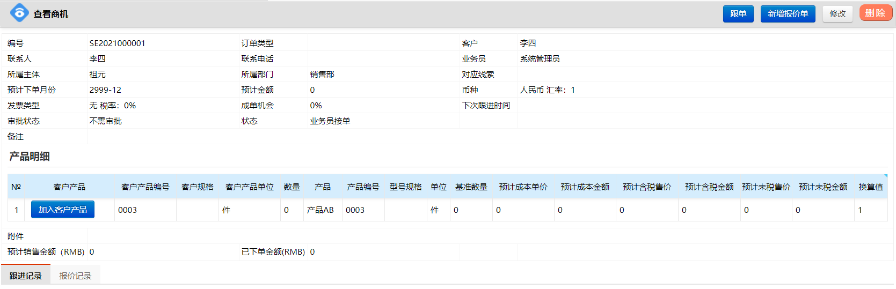Click the 产品编号 column header

[x=363, y=187]
